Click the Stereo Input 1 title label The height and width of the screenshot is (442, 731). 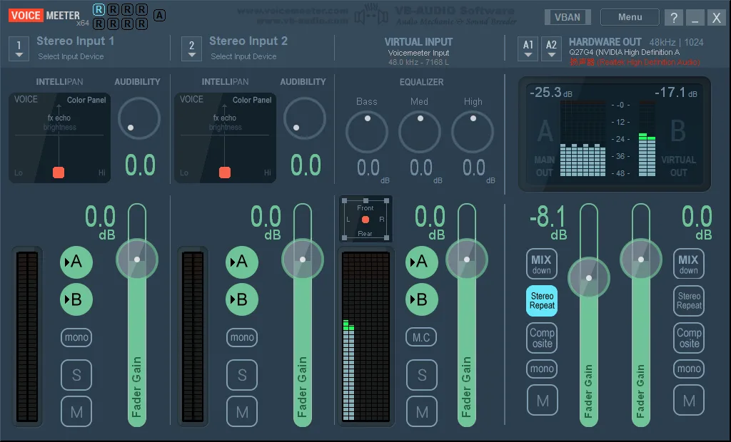pyautogui.click(x=76, y=41)
